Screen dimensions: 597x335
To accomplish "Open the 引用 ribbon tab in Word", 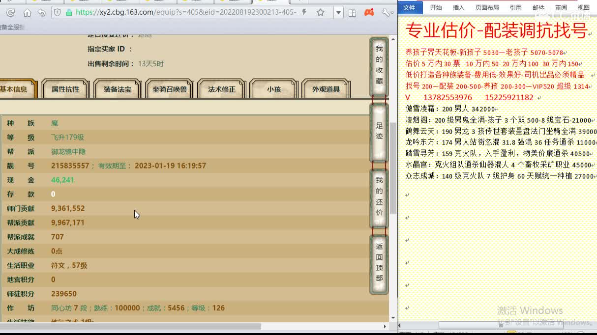I will click(x=515, y=7).
